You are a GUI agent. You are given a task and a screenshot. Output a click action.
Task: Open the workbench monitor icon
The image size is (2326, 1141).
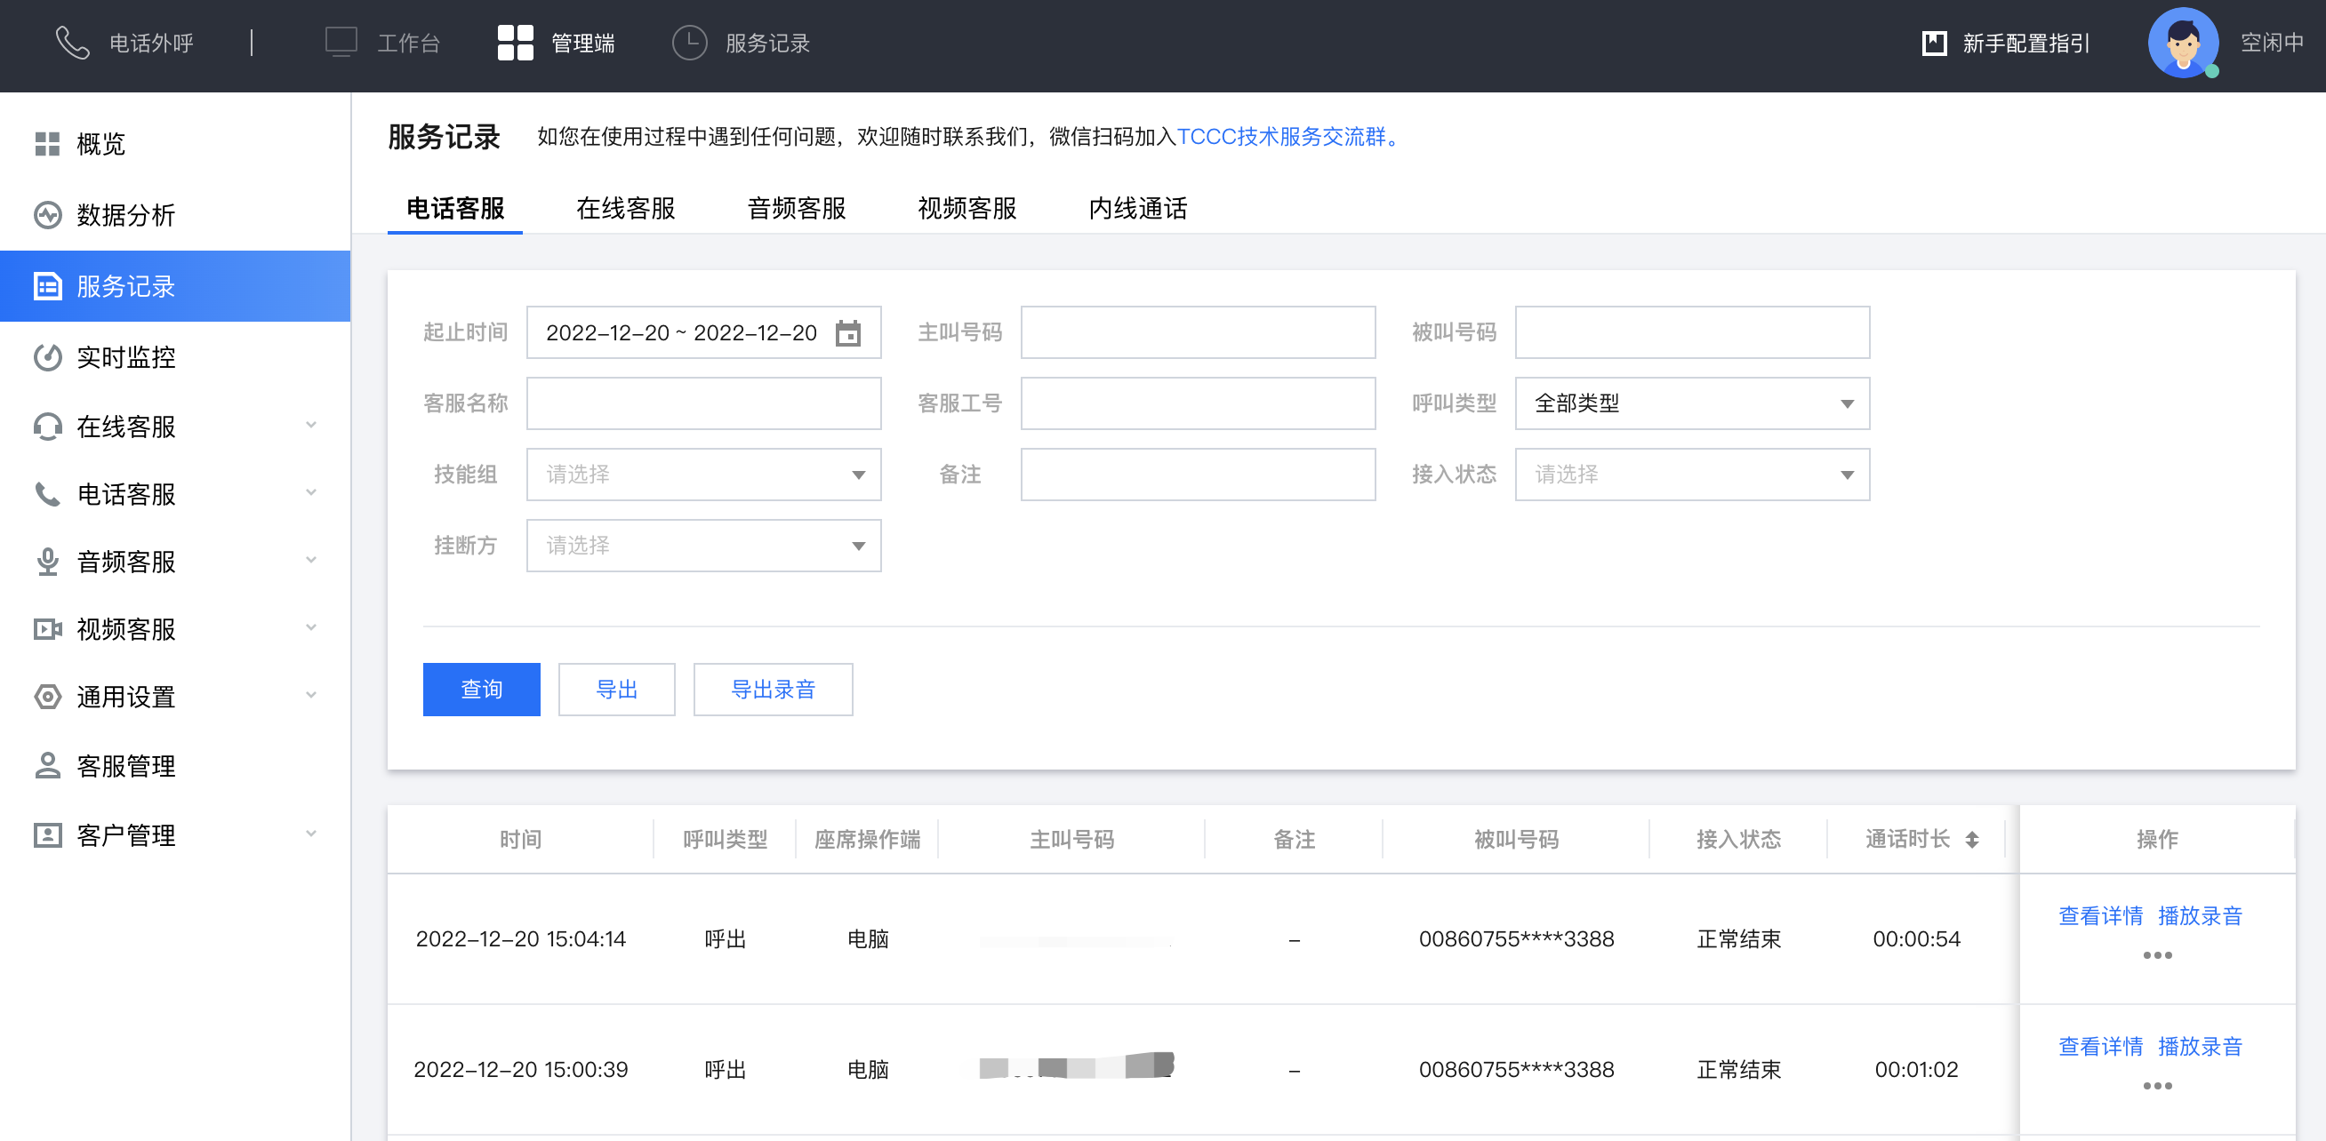point(341,43)
